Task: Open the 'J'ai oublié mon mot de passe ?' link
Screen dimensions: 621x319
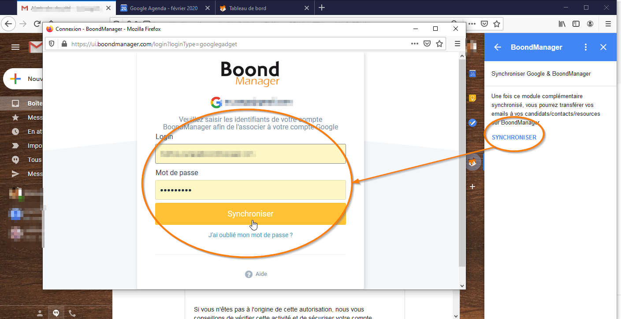Action: [x=250, y=235]
